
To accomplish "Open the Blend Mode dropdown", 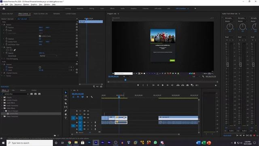I will tap(49, 56).
